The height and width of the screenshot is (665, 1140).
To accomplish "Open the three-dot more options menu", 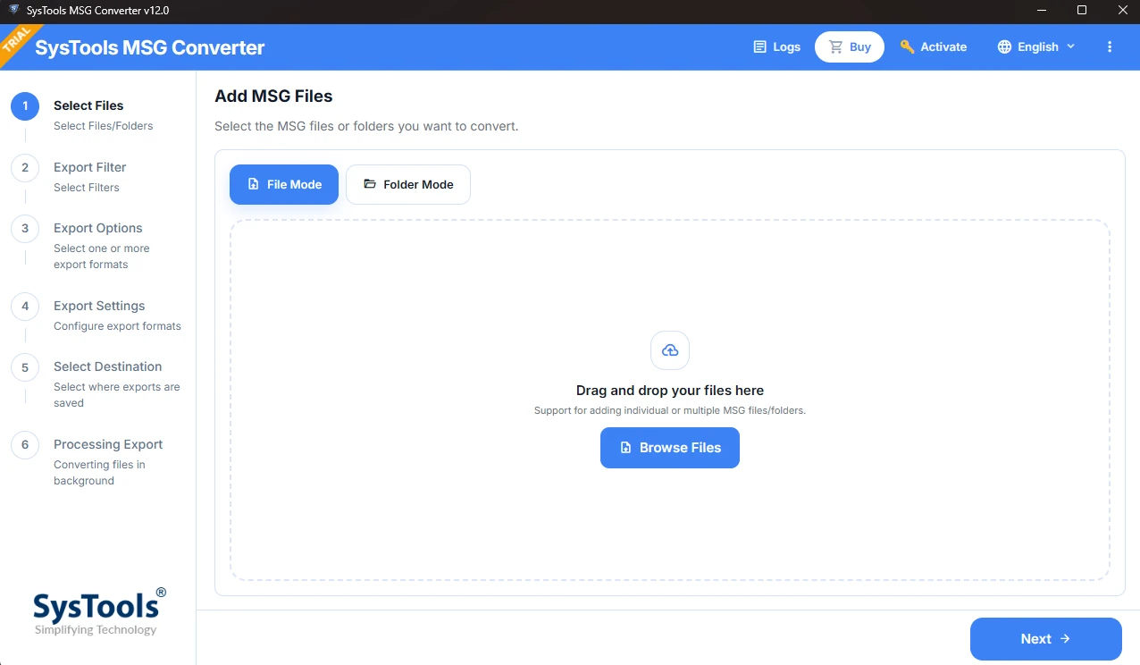I will 1110,46.
